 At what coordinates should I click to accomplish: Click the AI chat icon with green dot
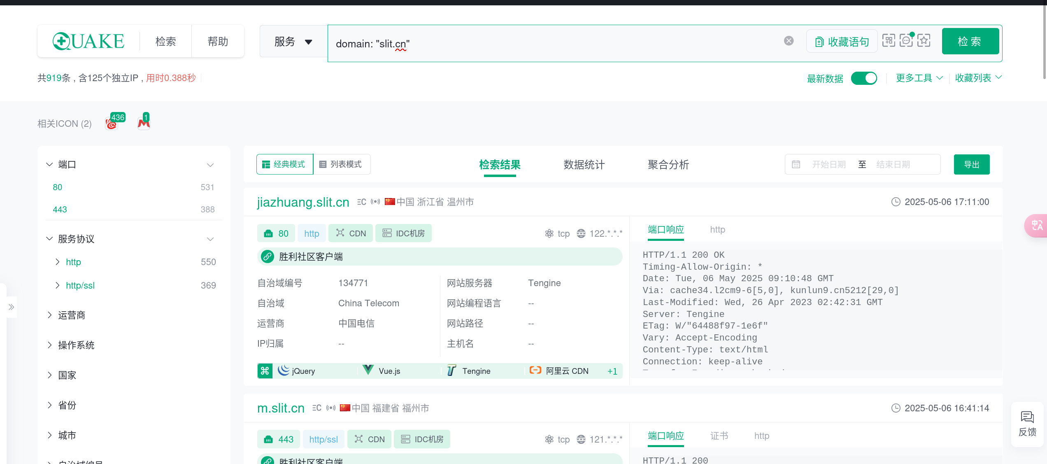pos(906,41)
